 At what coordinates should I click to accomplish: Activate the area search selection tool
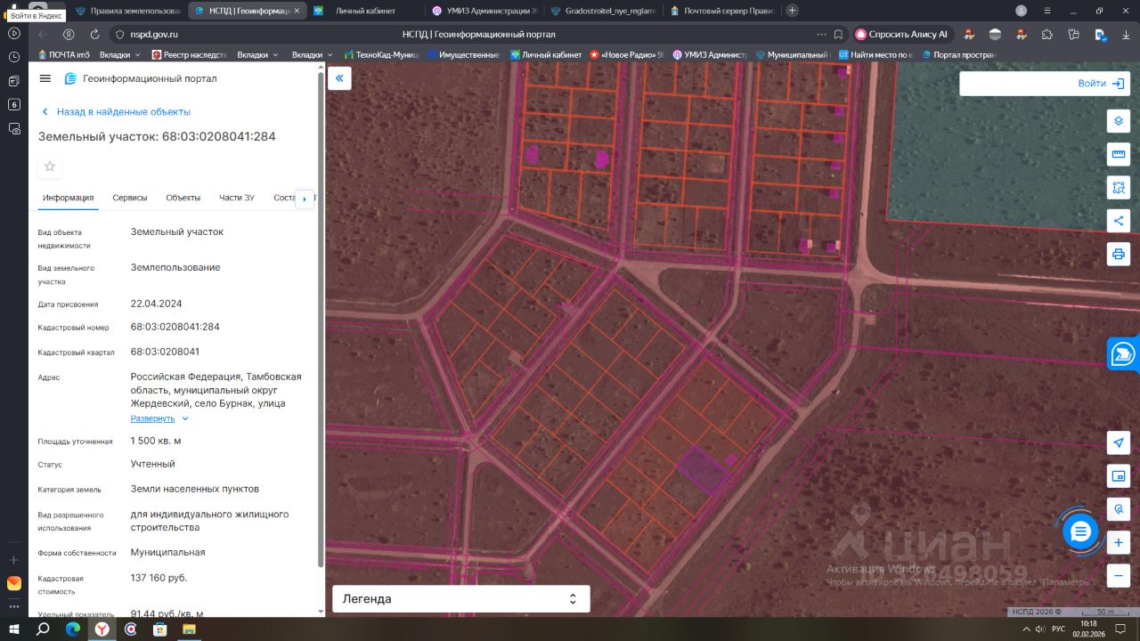tap(1119, 187)
